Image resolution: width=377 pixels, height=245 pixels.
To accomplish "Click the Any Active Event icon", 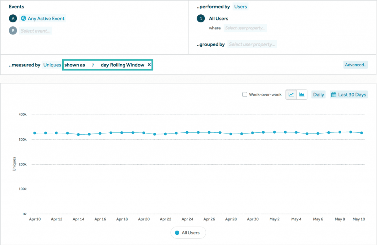I will (24, 19).
